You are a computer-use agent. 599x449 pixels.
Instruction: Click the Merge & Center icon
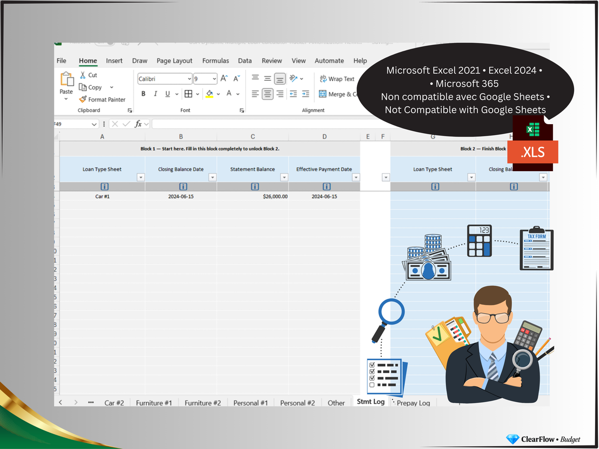(322, 94)
